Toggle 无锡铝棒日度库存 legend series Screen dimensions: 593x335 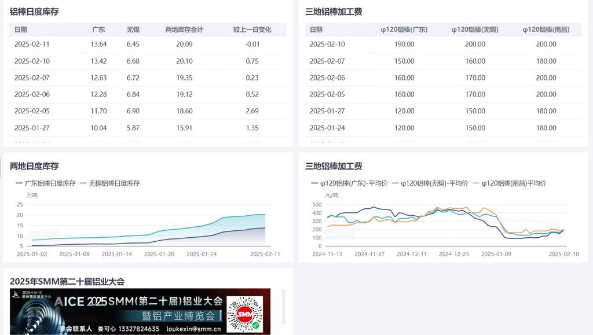click(109, 183)
